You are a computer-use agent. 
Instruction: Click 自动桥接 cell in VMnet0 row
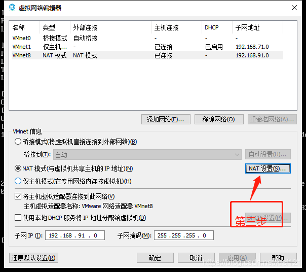click(86, 38)
